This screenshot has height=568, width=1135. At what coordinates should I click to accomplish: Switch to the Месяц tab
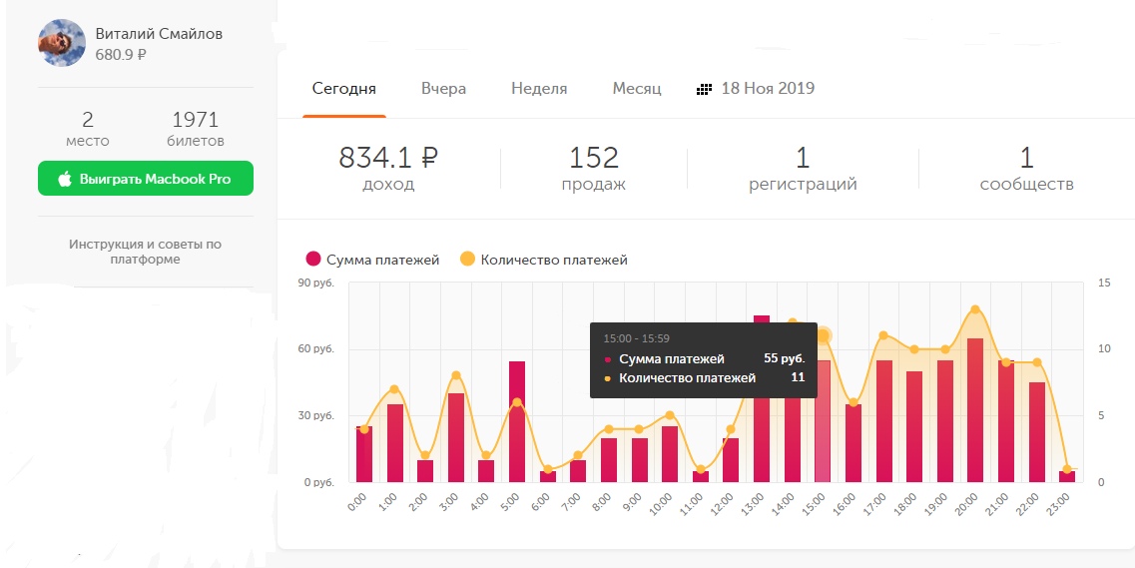(637, 89)
